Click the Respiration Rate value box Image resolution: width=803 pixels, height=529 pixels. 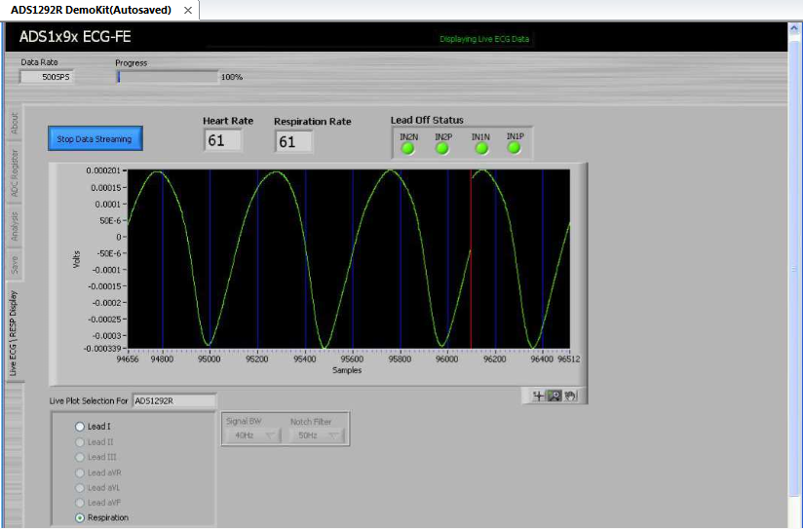293,141
